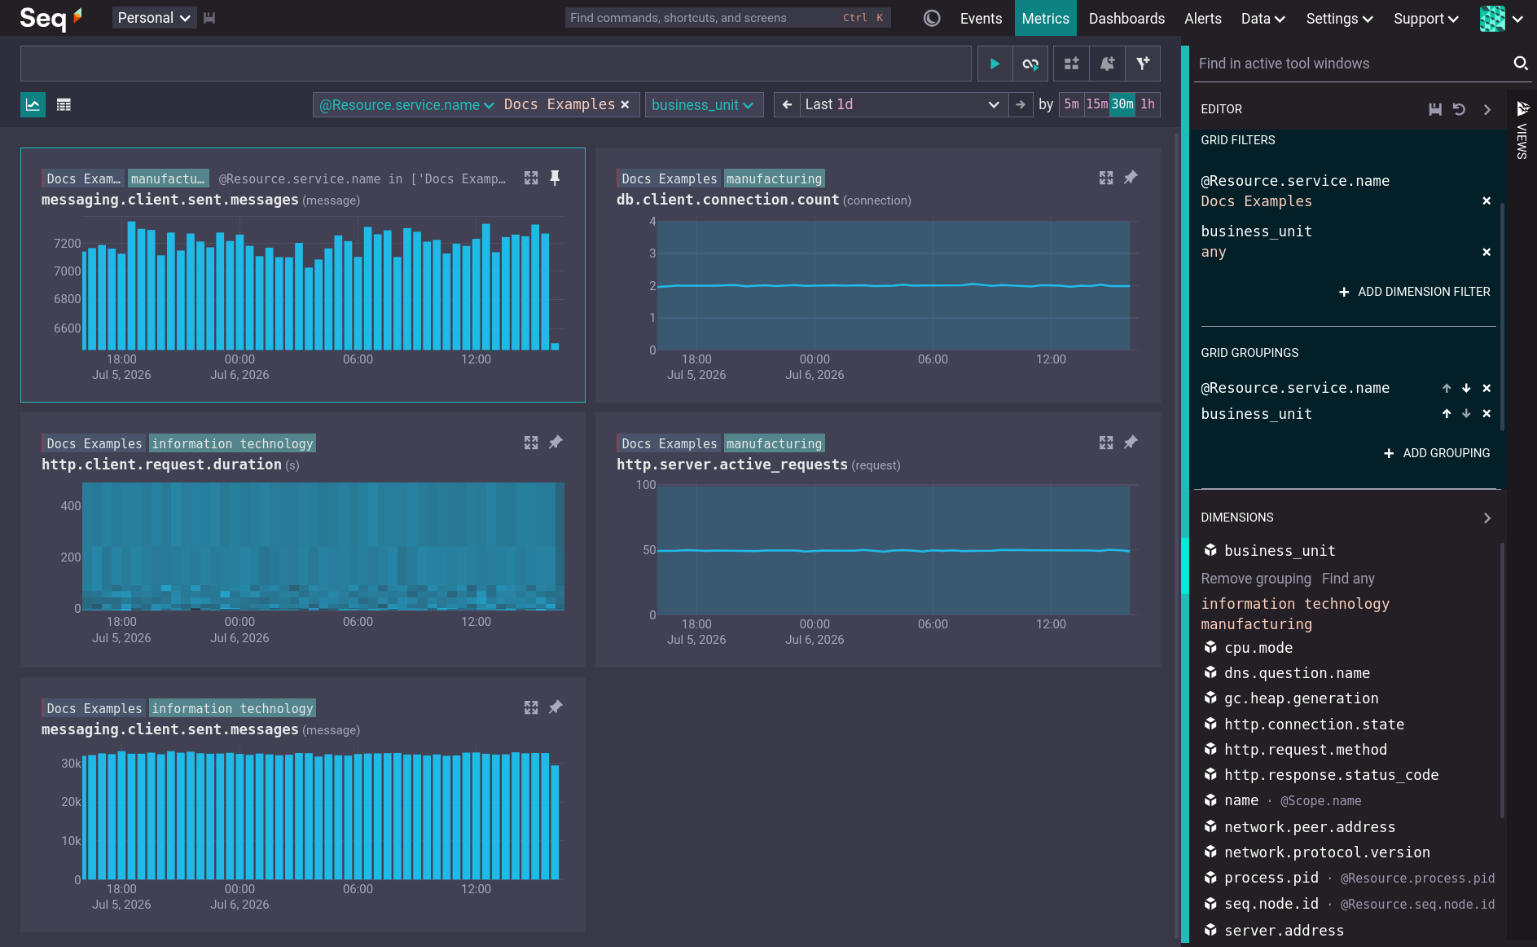
Task: Move business_unit grouping down
Action: coord(1466,414)
